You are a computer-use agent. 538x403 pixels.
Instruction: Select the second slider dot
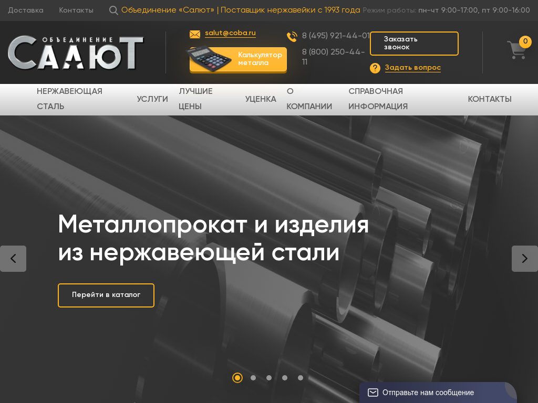coord(253,378)
